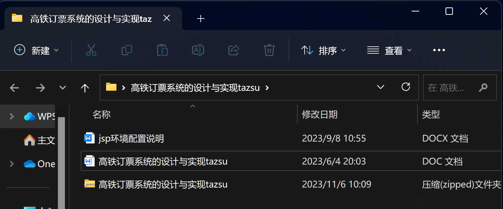
Task: Refresh the current folder view
Action: [406, 87]
